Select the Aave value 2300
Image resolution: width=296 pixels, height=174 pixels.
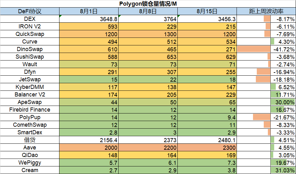(x=229, y=148)
